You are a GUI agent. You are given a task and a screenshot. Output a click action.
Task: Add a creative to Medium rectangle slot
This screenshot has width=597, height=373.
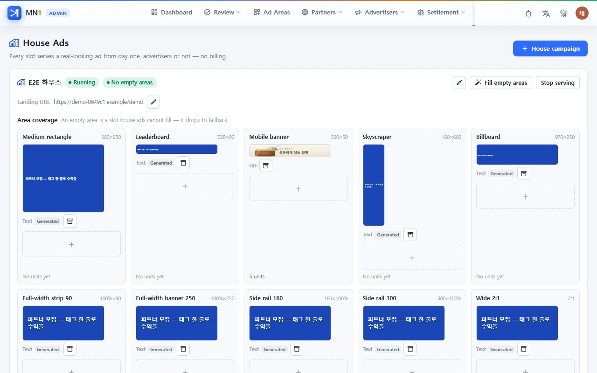click(x=71, y=244)
